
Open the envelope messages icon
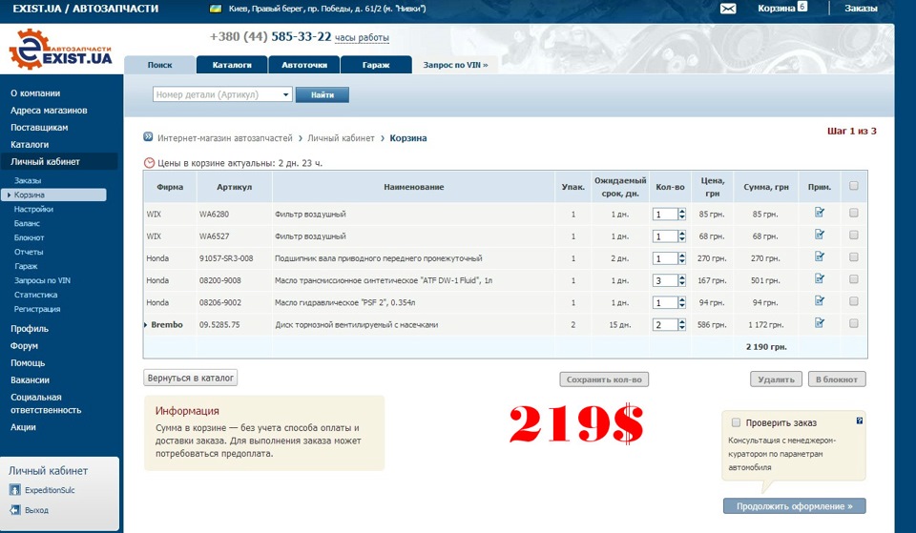click(728, 9)
